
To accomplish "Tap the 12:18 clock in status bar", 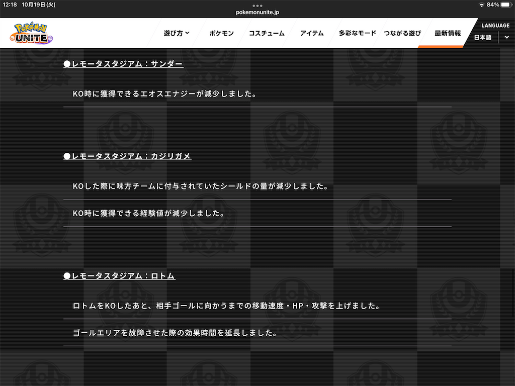I will click(10, 5).
